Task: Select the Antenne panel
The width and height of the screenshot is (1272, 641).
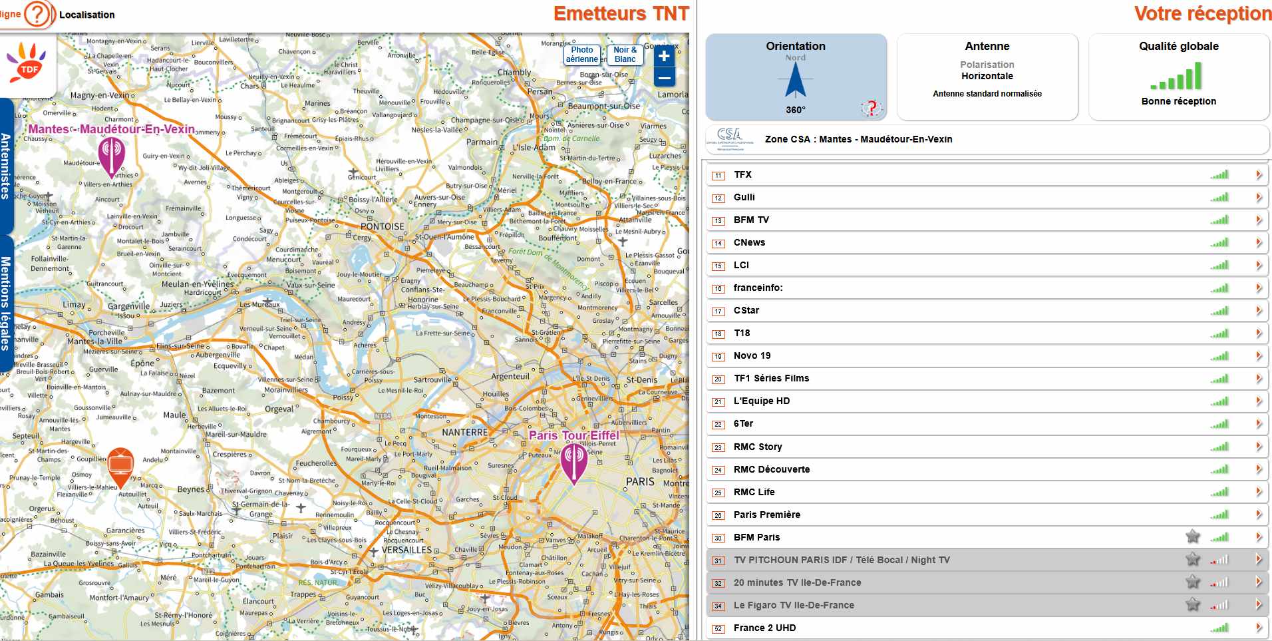Action: [x=987, y=77]
